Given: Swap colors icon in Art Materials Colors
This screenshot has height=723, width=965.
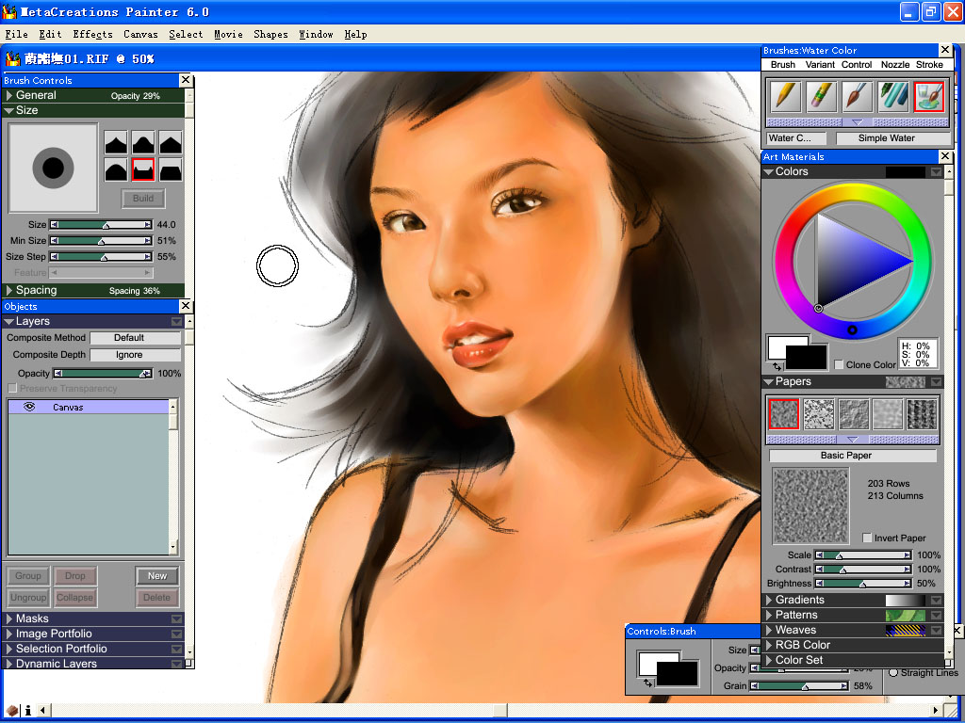Looking at the screenshot, I should coord(777,366).
